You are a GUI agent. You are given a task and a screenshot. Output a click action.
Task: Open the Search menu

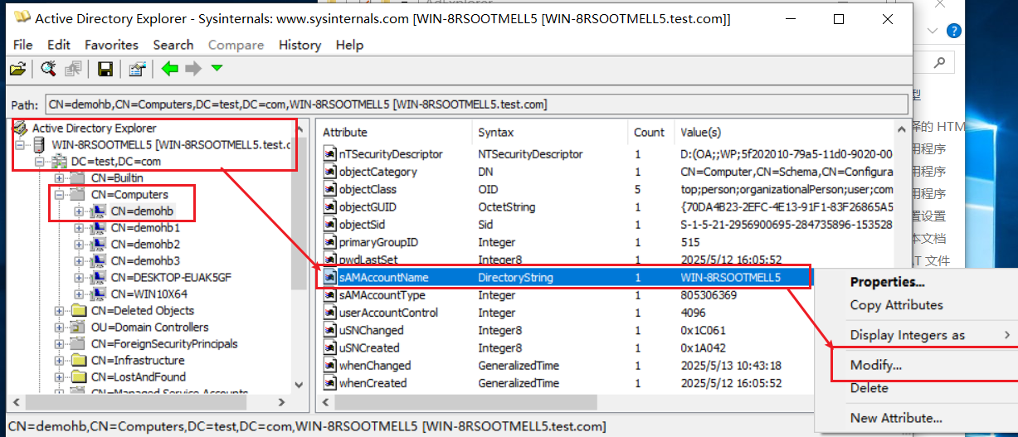(173, 45)
